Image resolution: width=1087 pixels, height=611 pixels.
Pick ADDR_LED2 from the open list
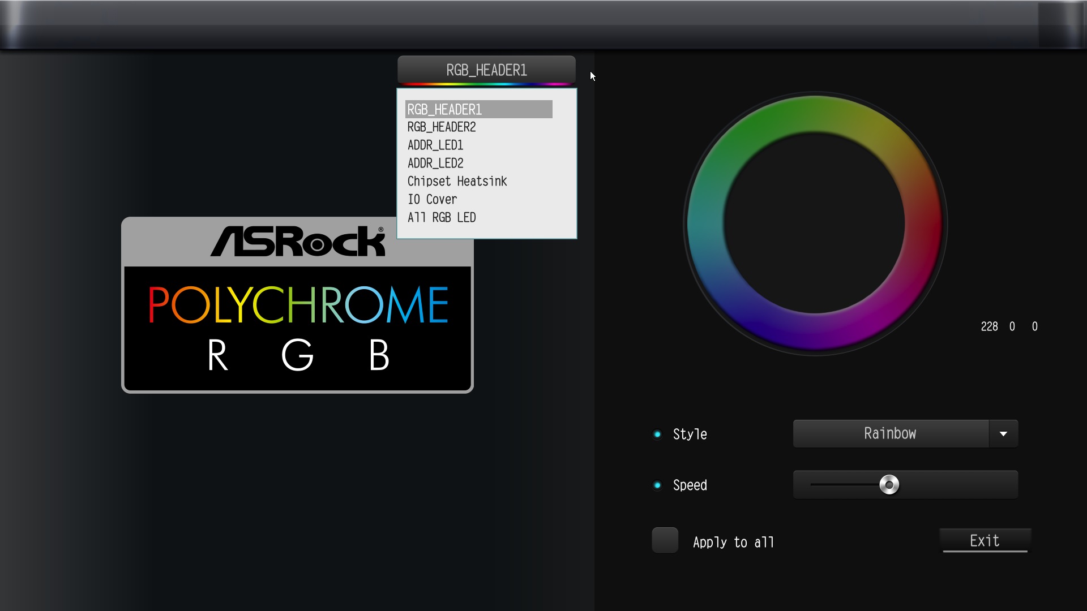pos(435,163)
